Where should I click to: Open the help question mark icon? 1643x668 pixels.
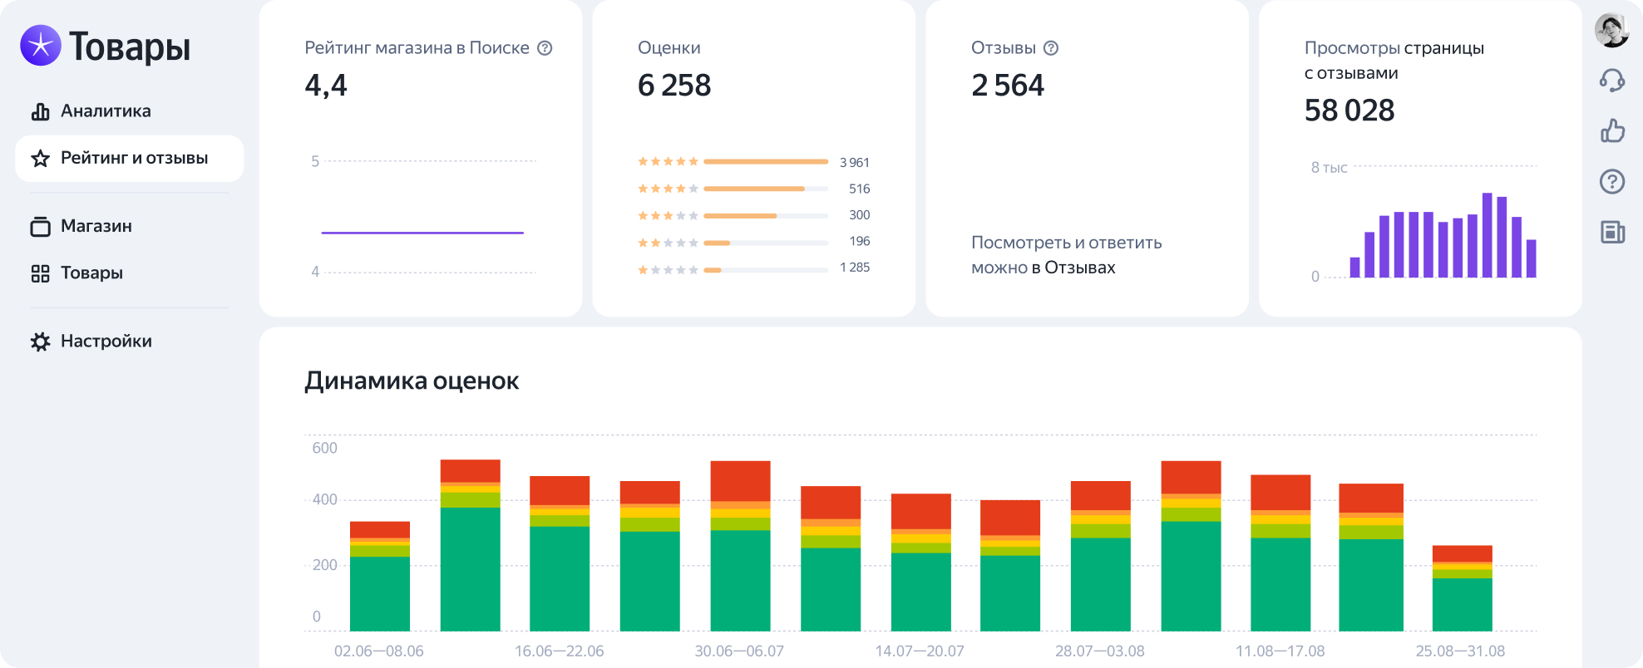coord(1612,181)
